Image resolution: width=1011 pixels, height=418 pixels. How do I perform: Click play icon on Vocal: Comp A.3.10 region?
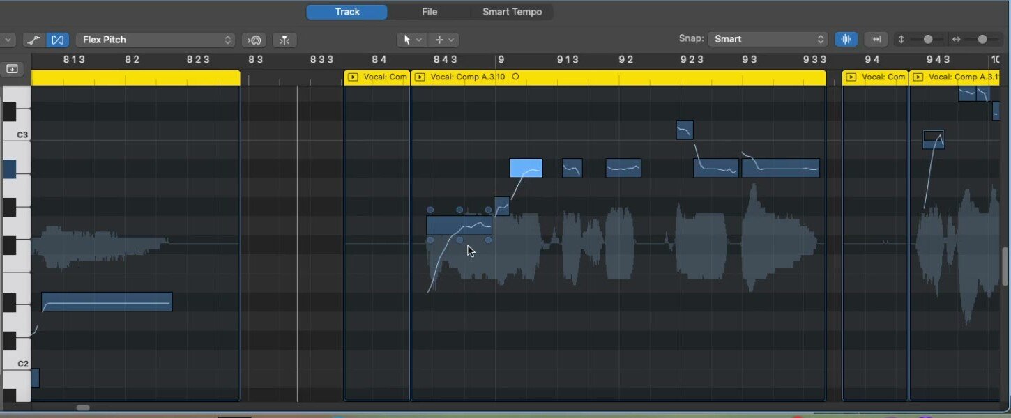pyautogui.click(x=420, y=77)
